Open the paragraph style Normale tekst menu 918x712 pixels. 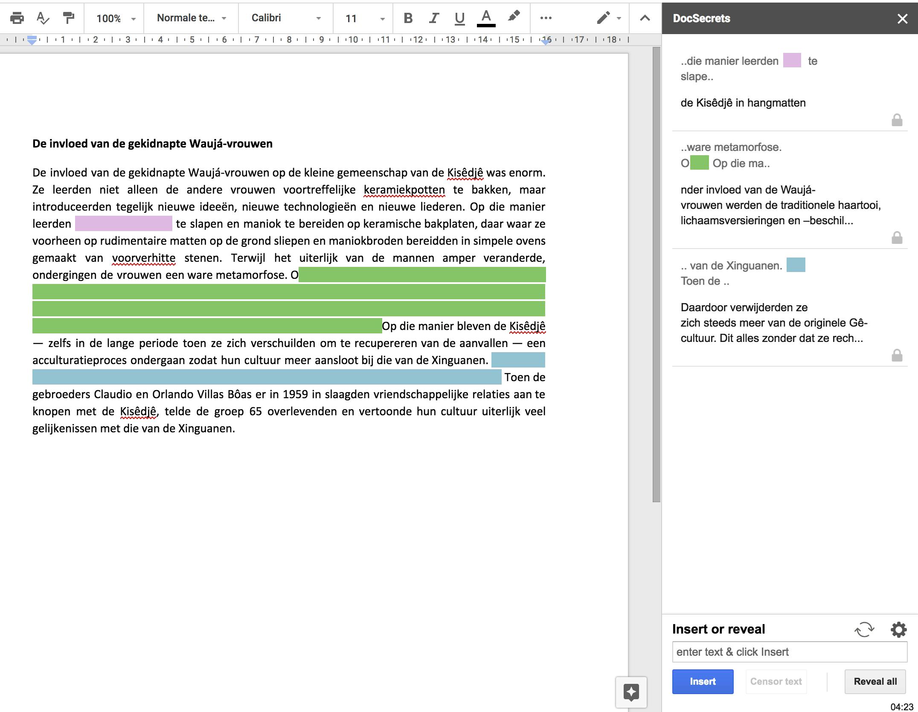[191, 18]
